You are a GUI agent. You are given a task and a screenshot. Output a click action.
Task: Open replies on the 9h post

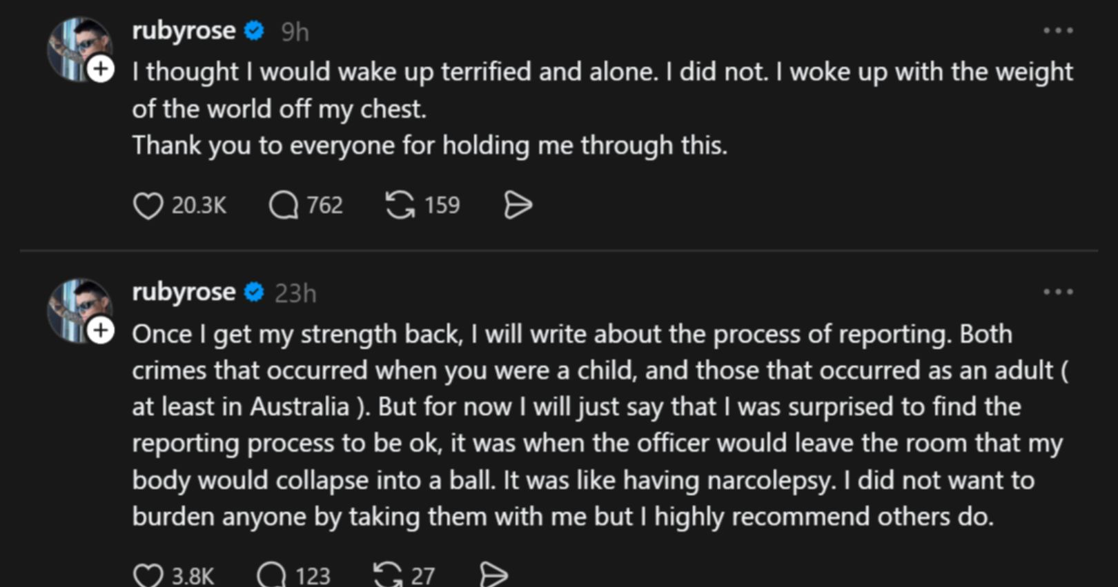click(283, 206)
